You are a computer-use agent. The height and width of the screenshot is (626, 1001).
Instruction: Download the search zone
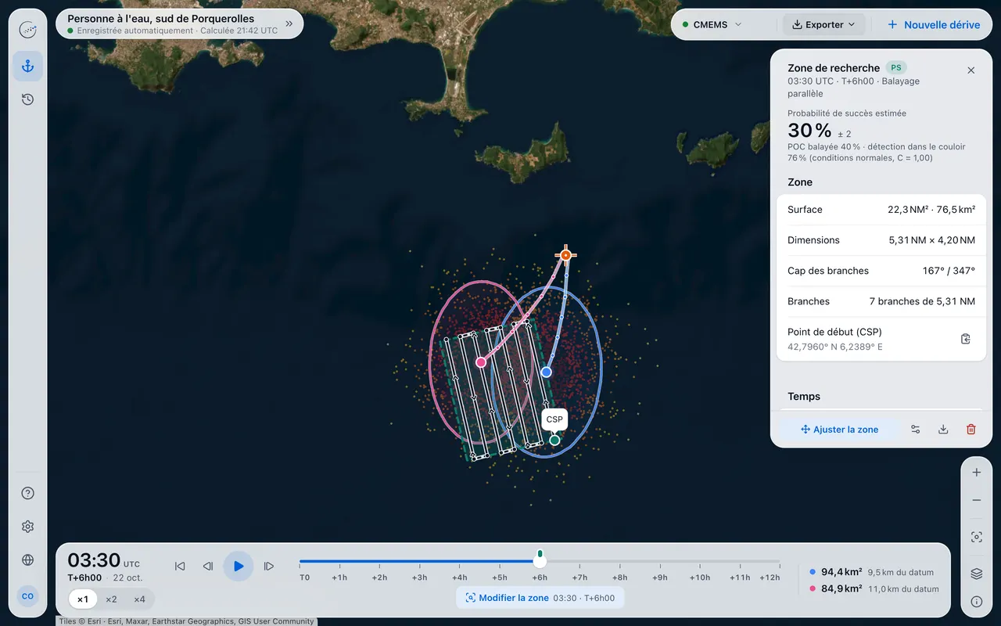(943, 429)
